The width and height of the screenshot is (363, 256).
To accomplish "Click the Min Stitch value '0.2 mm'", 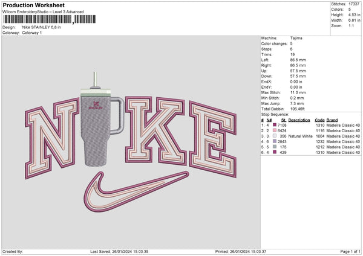I will (x=297, y=98).
